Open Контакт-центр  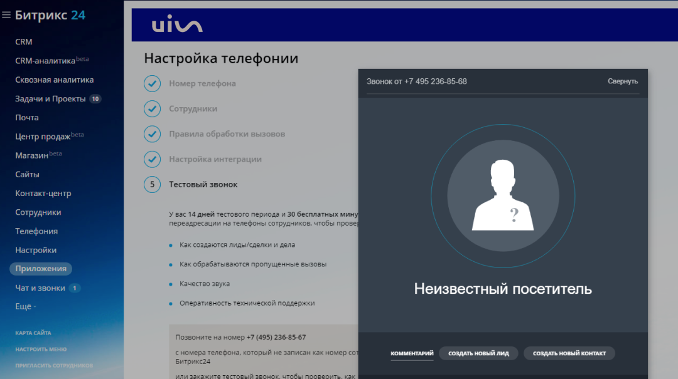(x=43, y=194)
